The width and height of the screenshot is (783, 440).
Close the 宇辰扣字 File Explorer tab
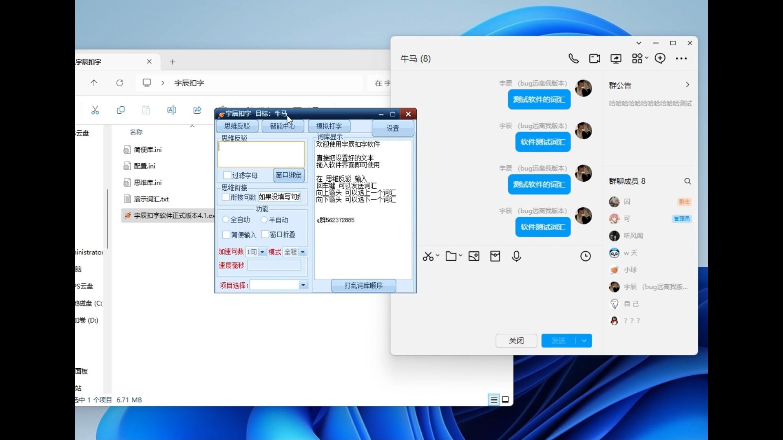point(149,62)
